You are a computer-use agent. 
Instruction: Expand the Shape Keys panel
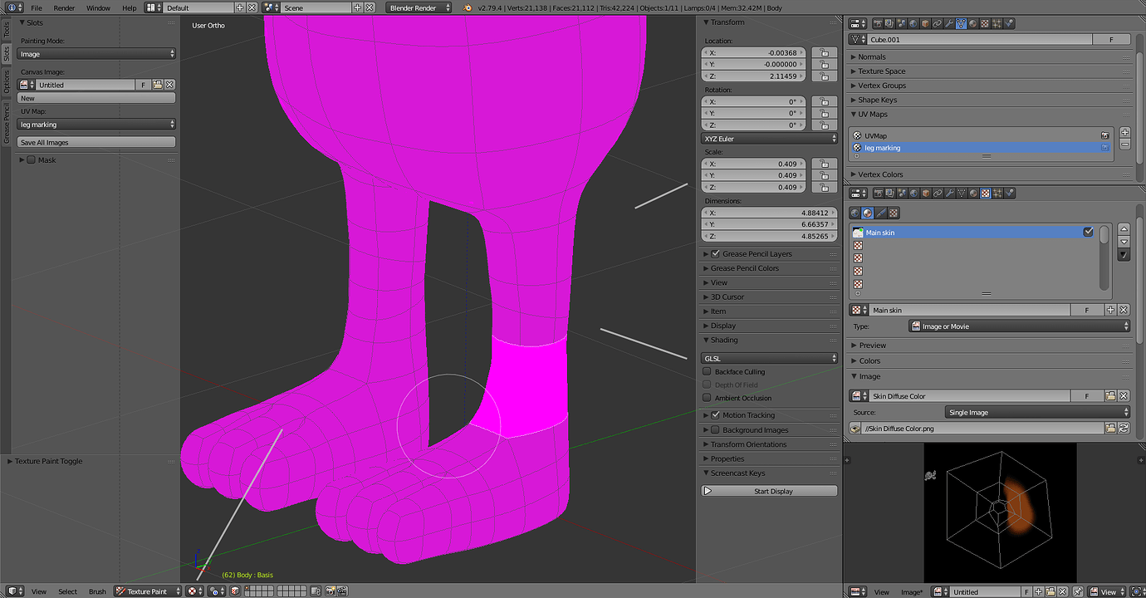(x=877, y=100)
